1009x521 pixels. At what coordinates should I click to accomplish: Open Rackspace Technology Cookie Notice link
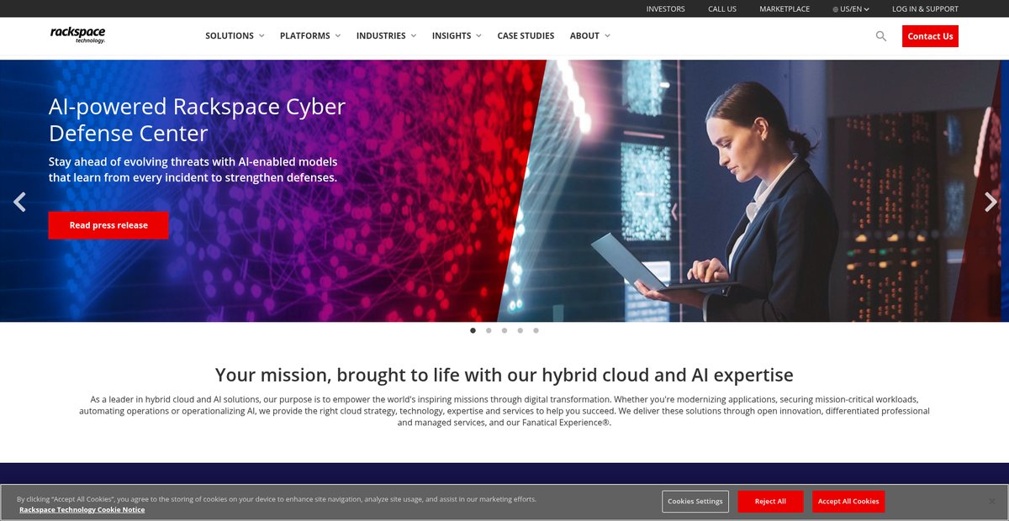[x=82, y=510]
